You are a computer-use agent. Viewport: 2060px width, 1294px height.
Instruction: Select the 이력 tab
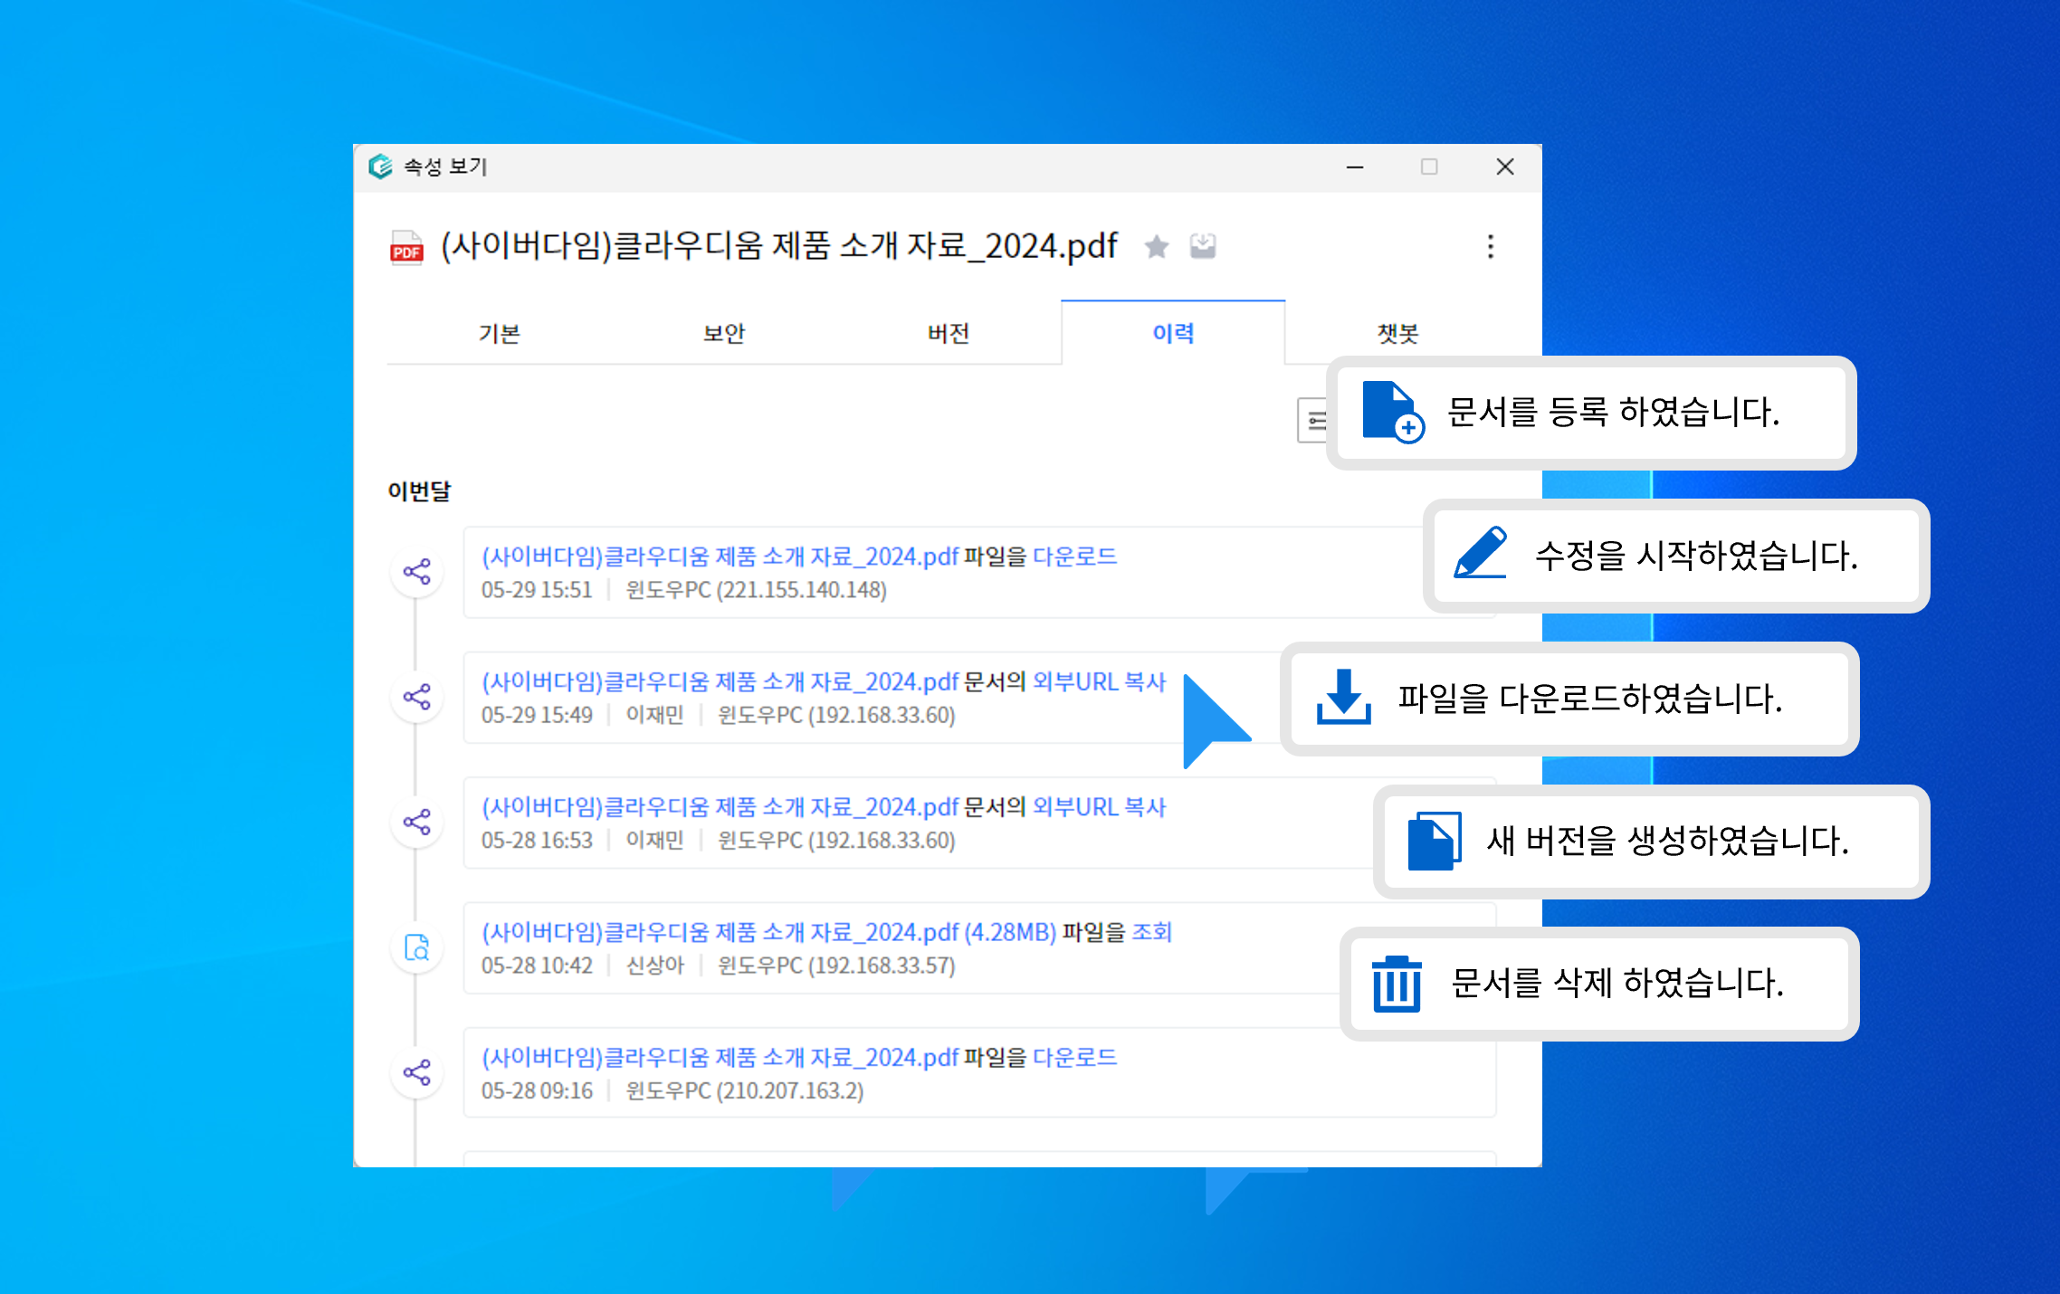point(1173,334)
